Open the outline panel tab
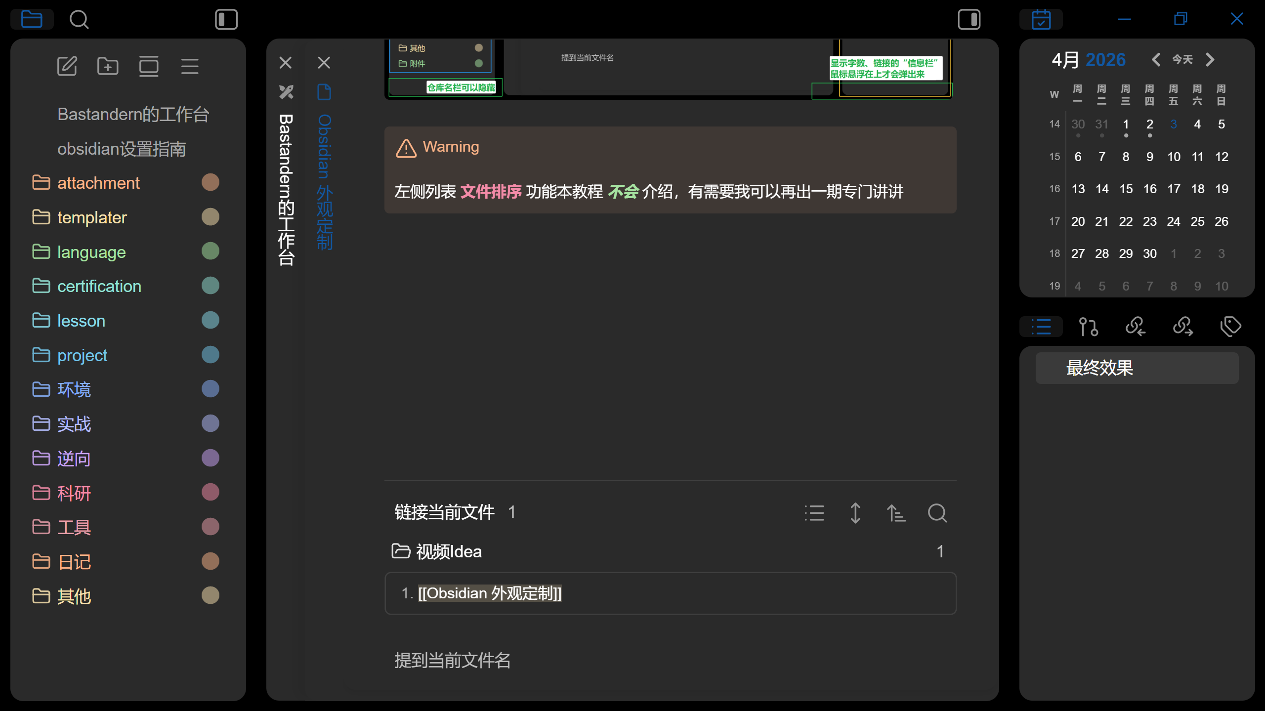 point(1041,327)
